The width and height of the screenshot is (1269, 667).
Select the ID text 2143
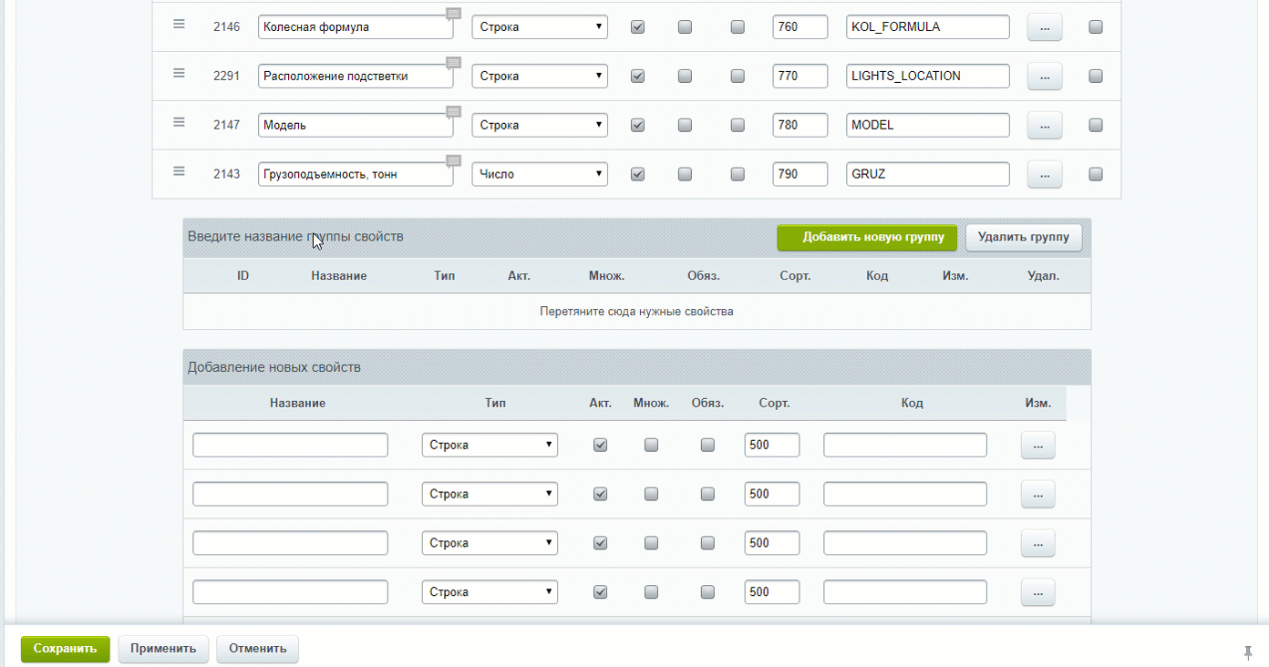(x=227, y=175)
